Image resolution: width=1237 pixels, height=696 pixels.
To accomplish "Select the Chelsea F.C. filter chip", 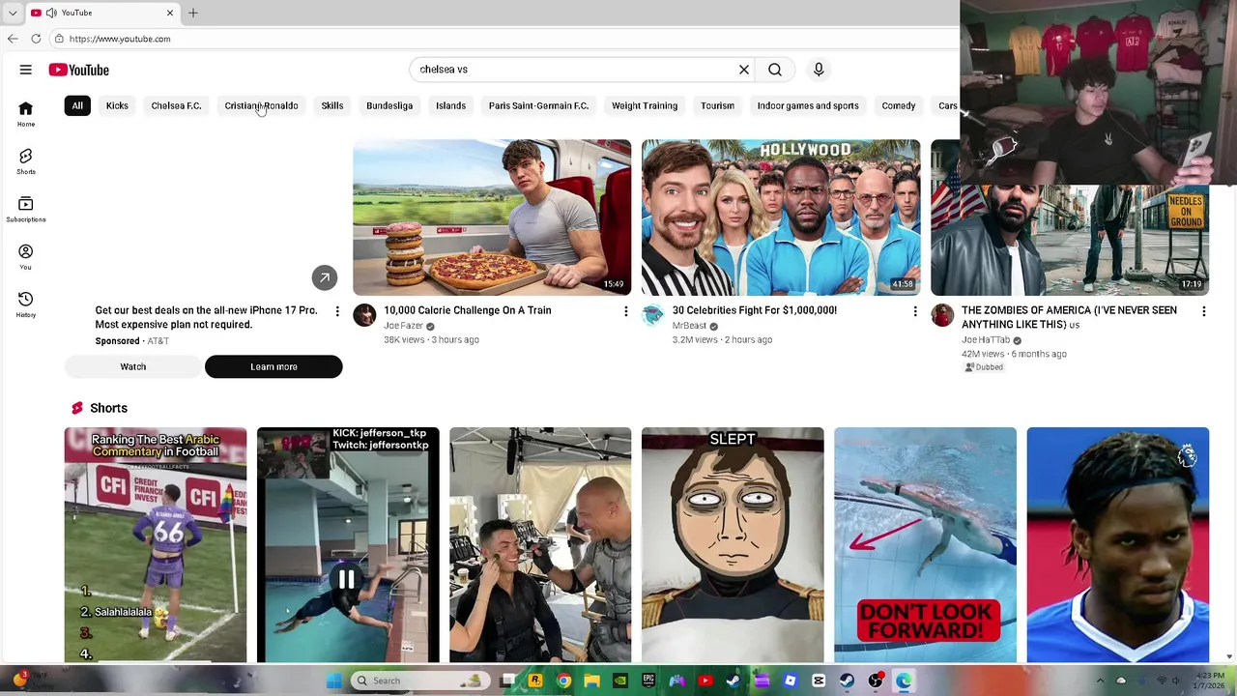I will point(176,105).
